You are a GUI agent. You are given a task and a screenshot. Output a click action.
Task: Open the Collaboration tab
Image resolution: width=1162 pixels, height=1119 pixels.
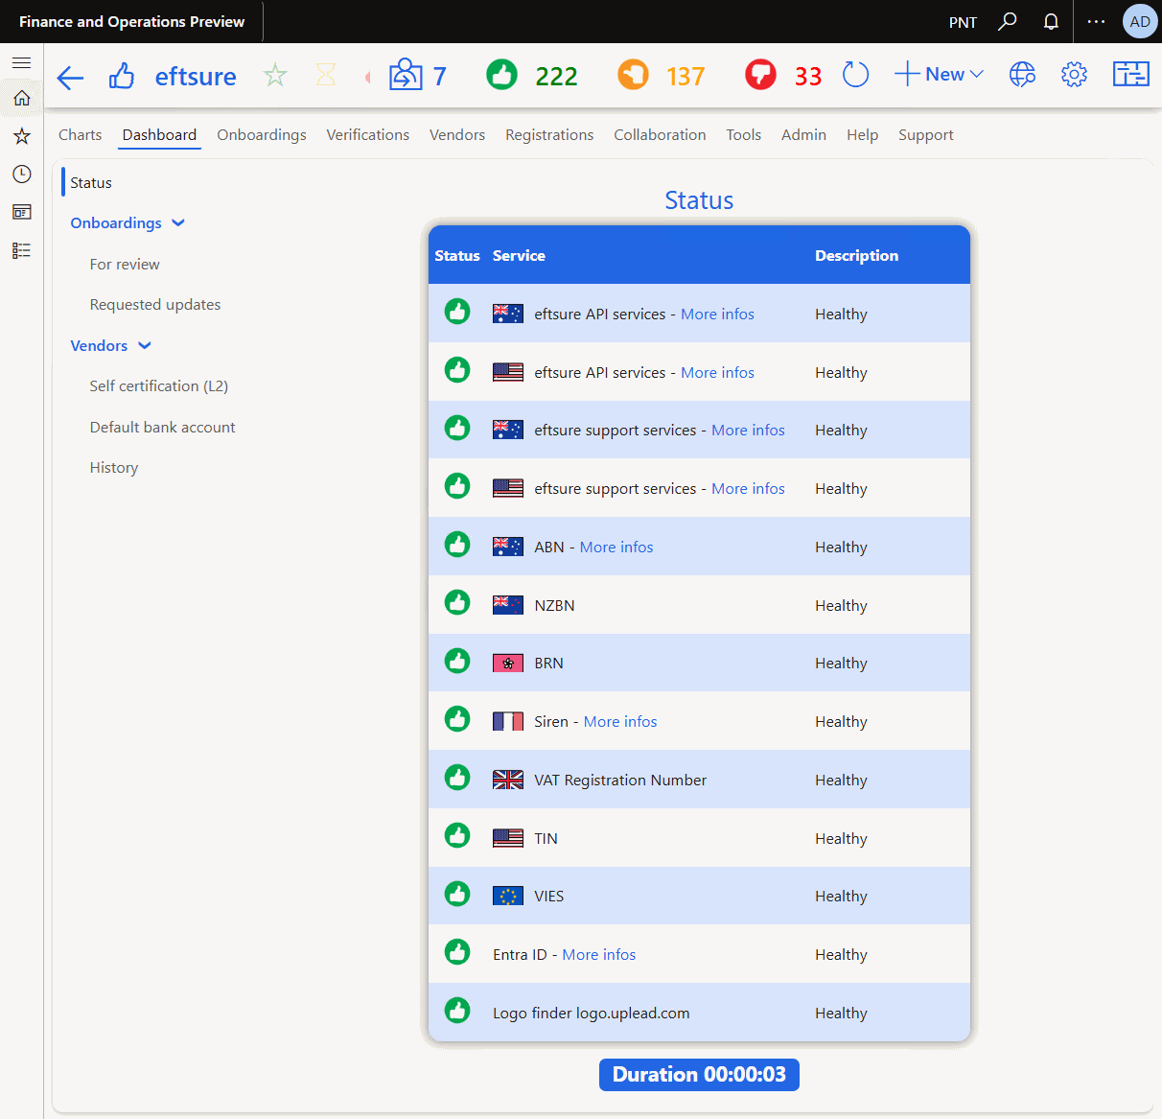[x=660, y=135]
